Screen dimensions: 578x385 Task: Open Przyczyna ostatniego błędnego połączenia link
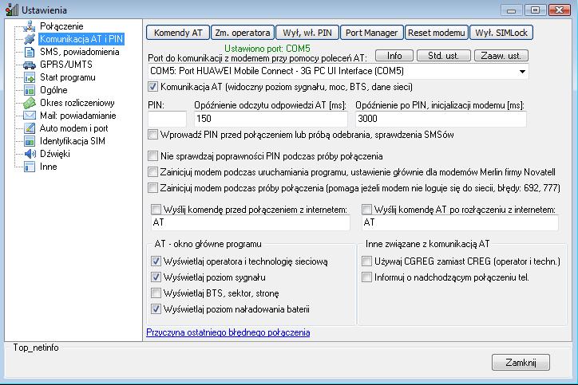tap(228, 332)
